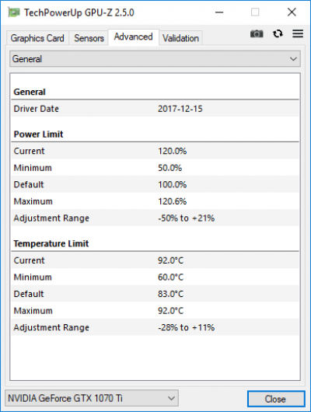Click the General section heading in list
This screenshot has height=412, width=311.
point(30,92)
